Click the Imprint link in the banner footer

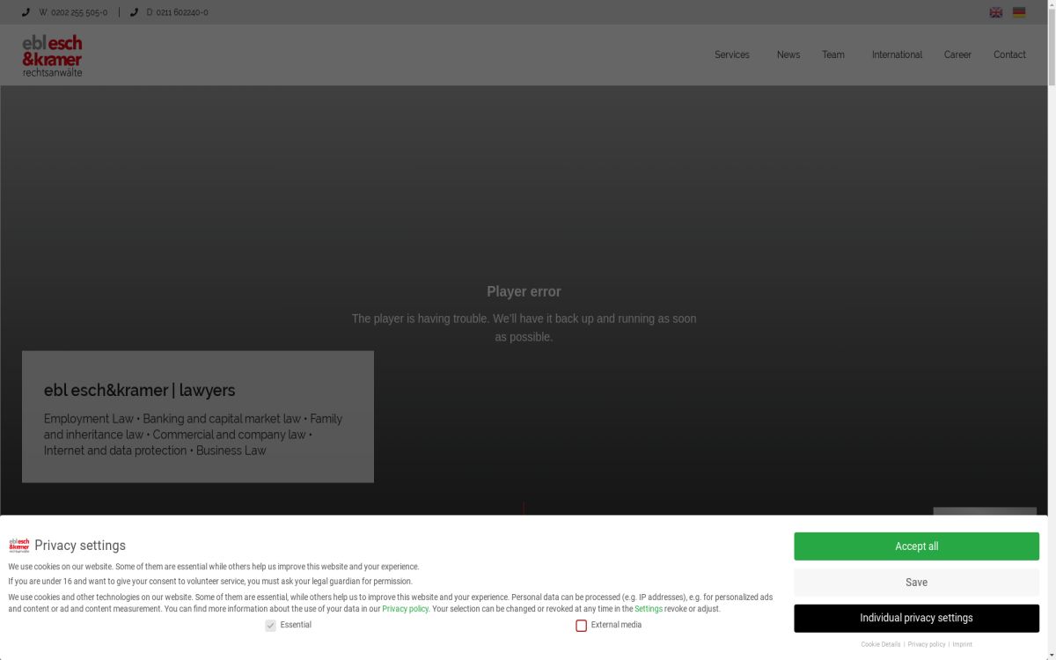click(962, 644)
